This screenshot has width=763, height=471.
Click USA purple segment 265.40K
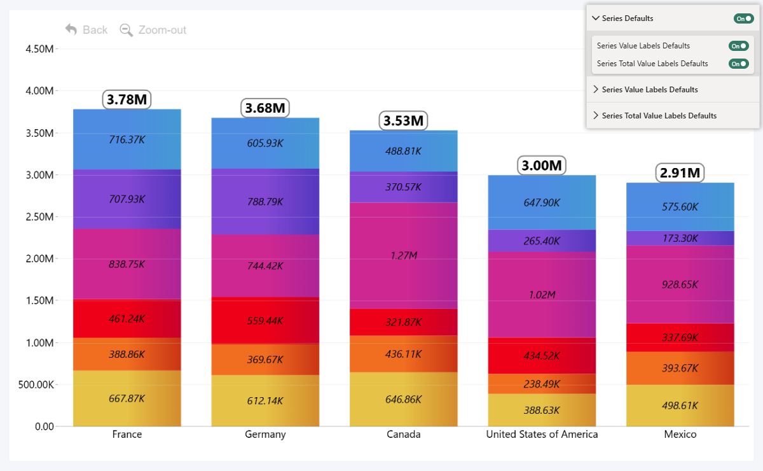pos(542,241)
